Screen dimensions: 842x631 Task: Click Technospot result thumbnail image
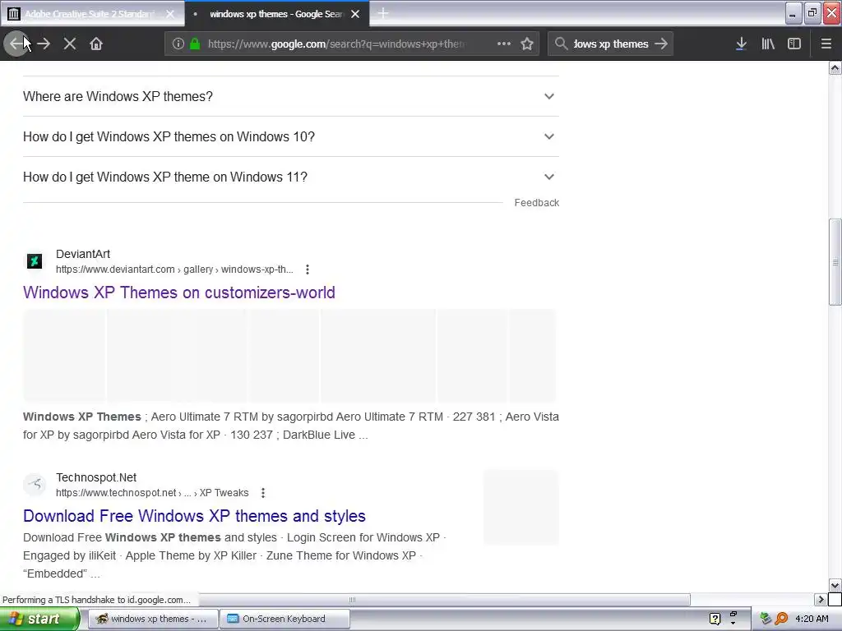click(x=520, y=508)
